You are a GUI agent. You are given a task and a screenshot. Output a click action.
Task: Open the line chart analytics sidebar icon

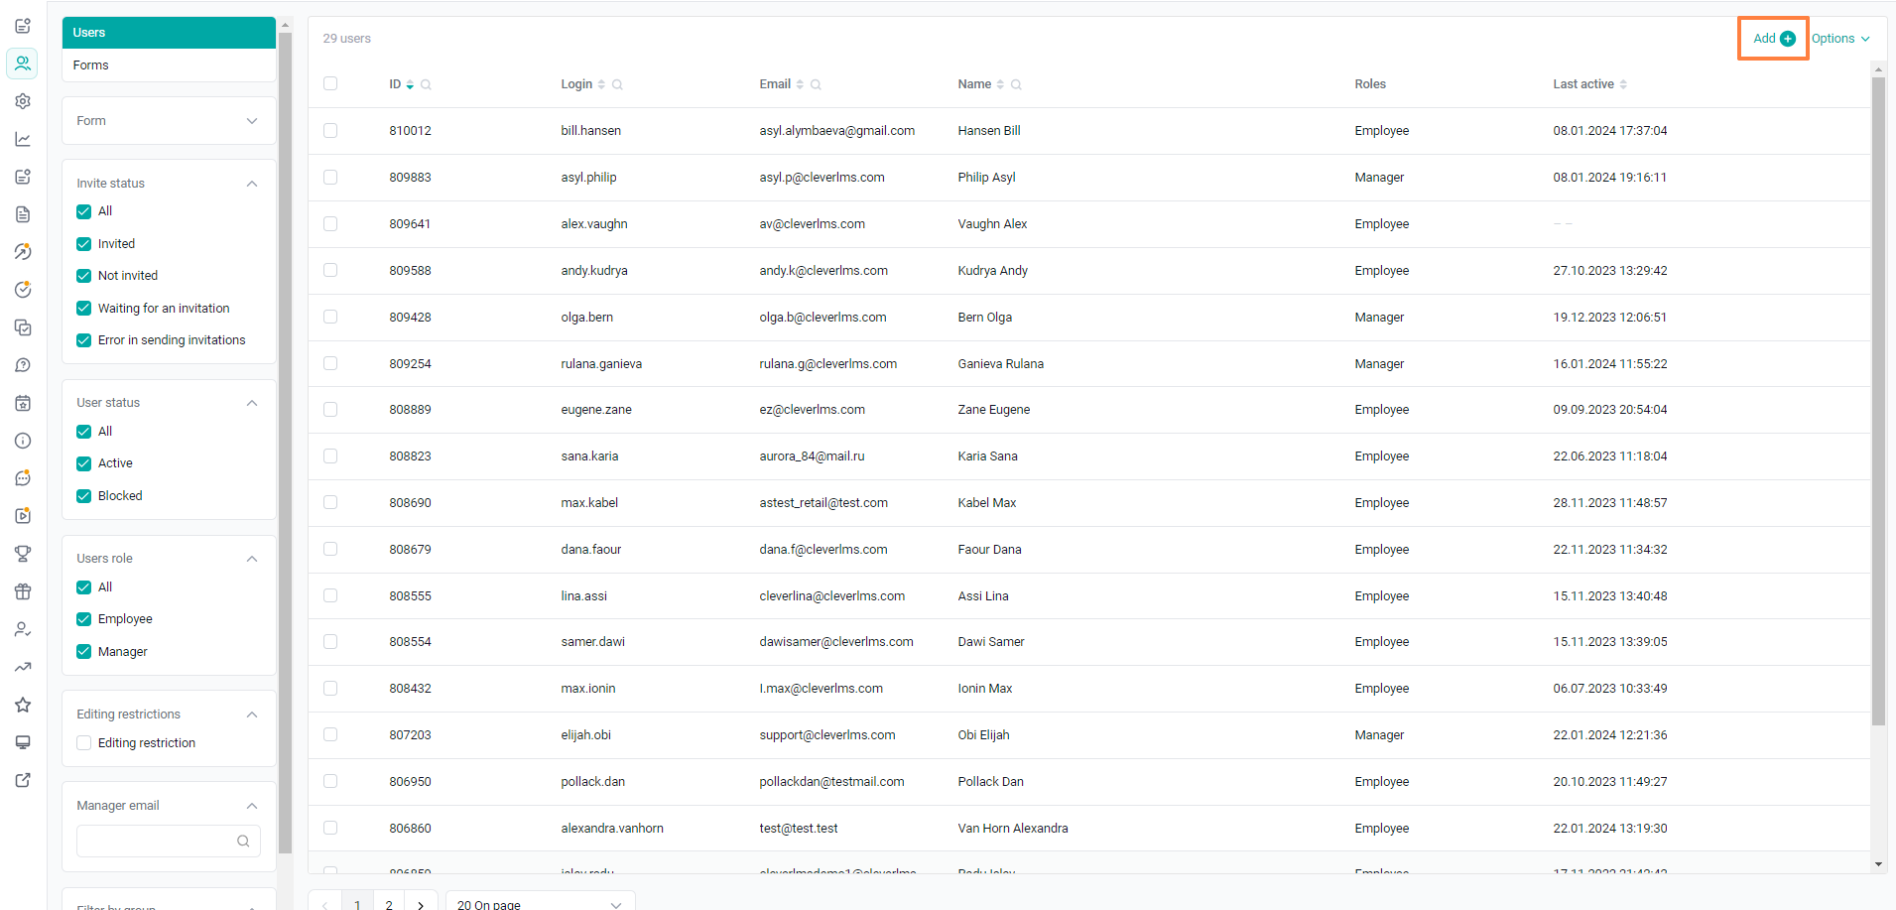point(23,139)
